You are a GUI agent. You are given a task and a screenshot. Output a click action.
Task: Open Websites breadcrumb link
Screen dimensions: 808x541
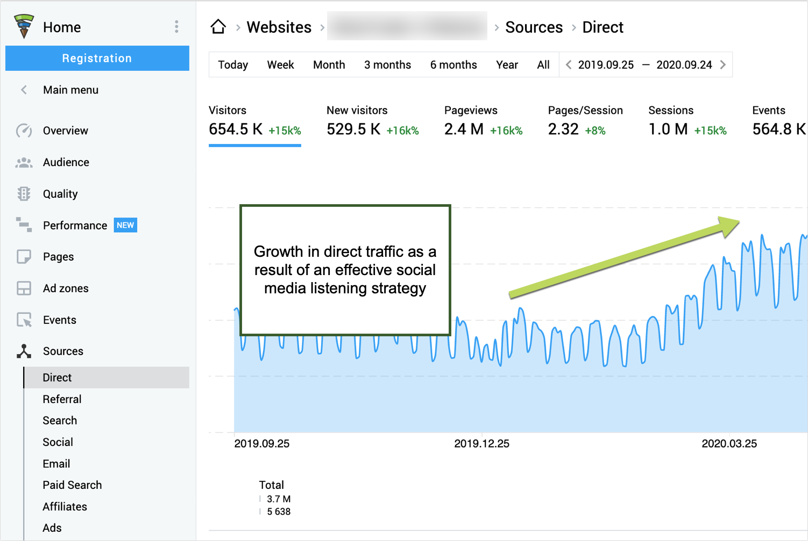pos(279,27)
